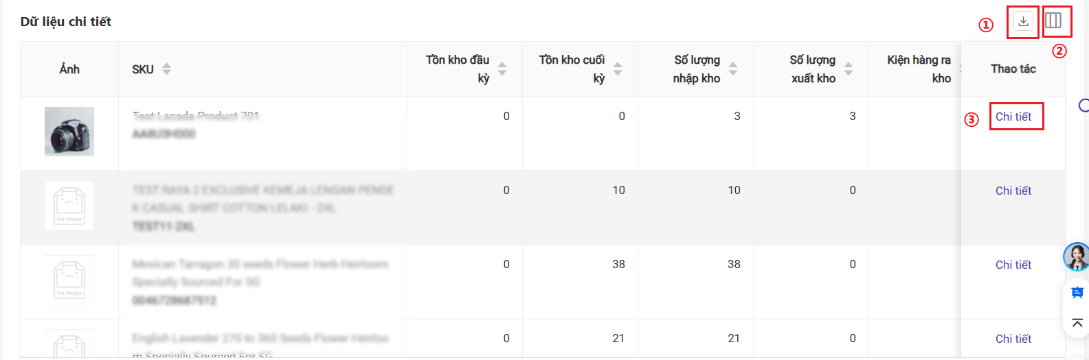Click the TEST11-2XL no-image placeholder
This screenshot has height=360, width=1089.
click(69, 206)
